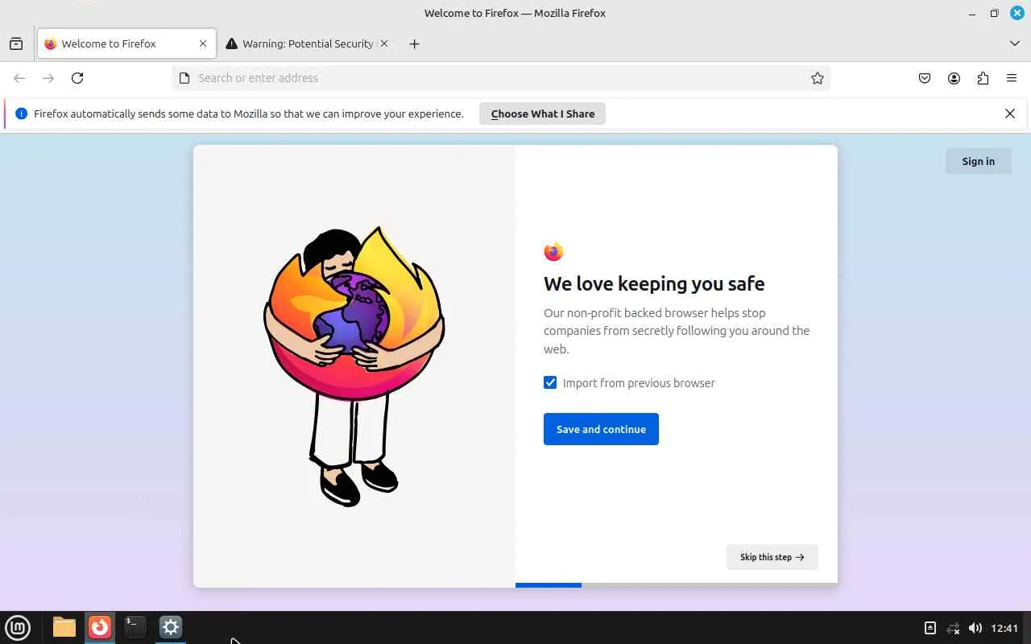Click Save and continue
Viewport: 1031px width, 644px height.
coord(601,429)
